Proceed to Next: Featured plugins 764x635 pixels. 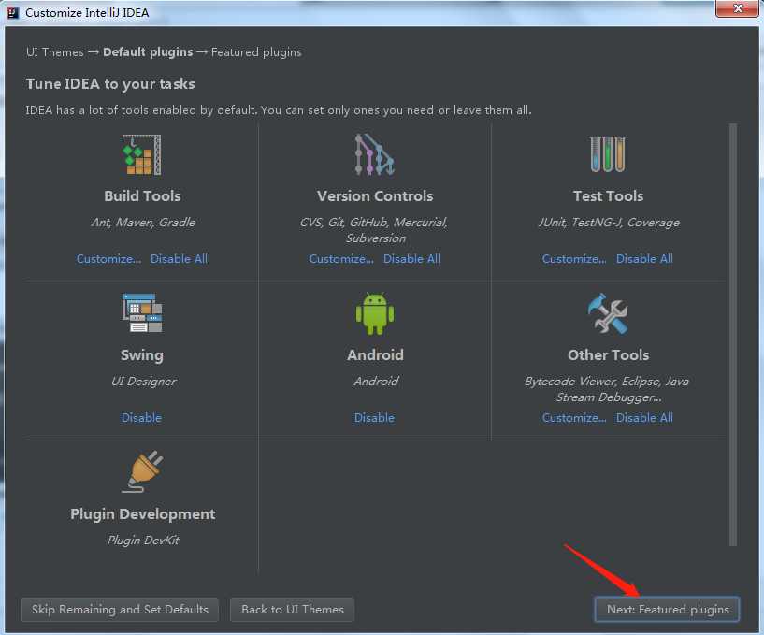tap(667, 609)
